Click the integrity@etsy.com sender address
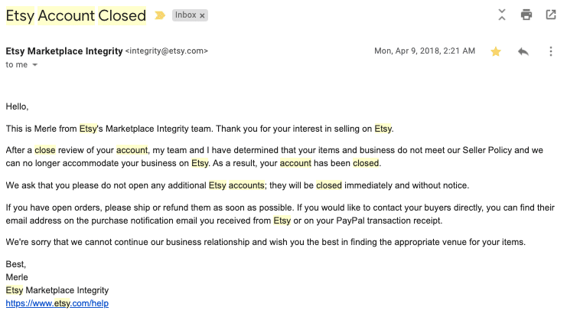 click(167, 51)
